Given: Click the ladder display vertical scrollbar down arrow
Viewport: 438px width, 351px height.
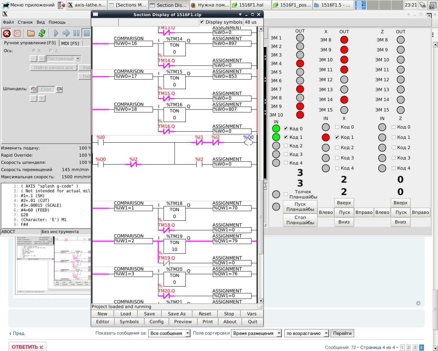Looking at the screenshot, I should click(261, 301).
